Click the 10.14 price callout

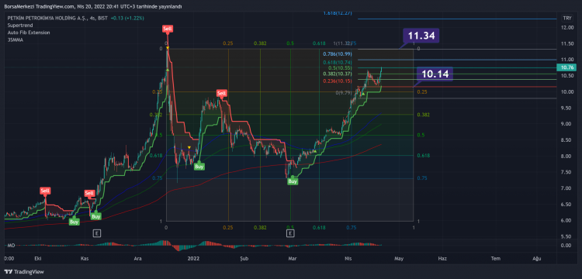coord(435,74)
